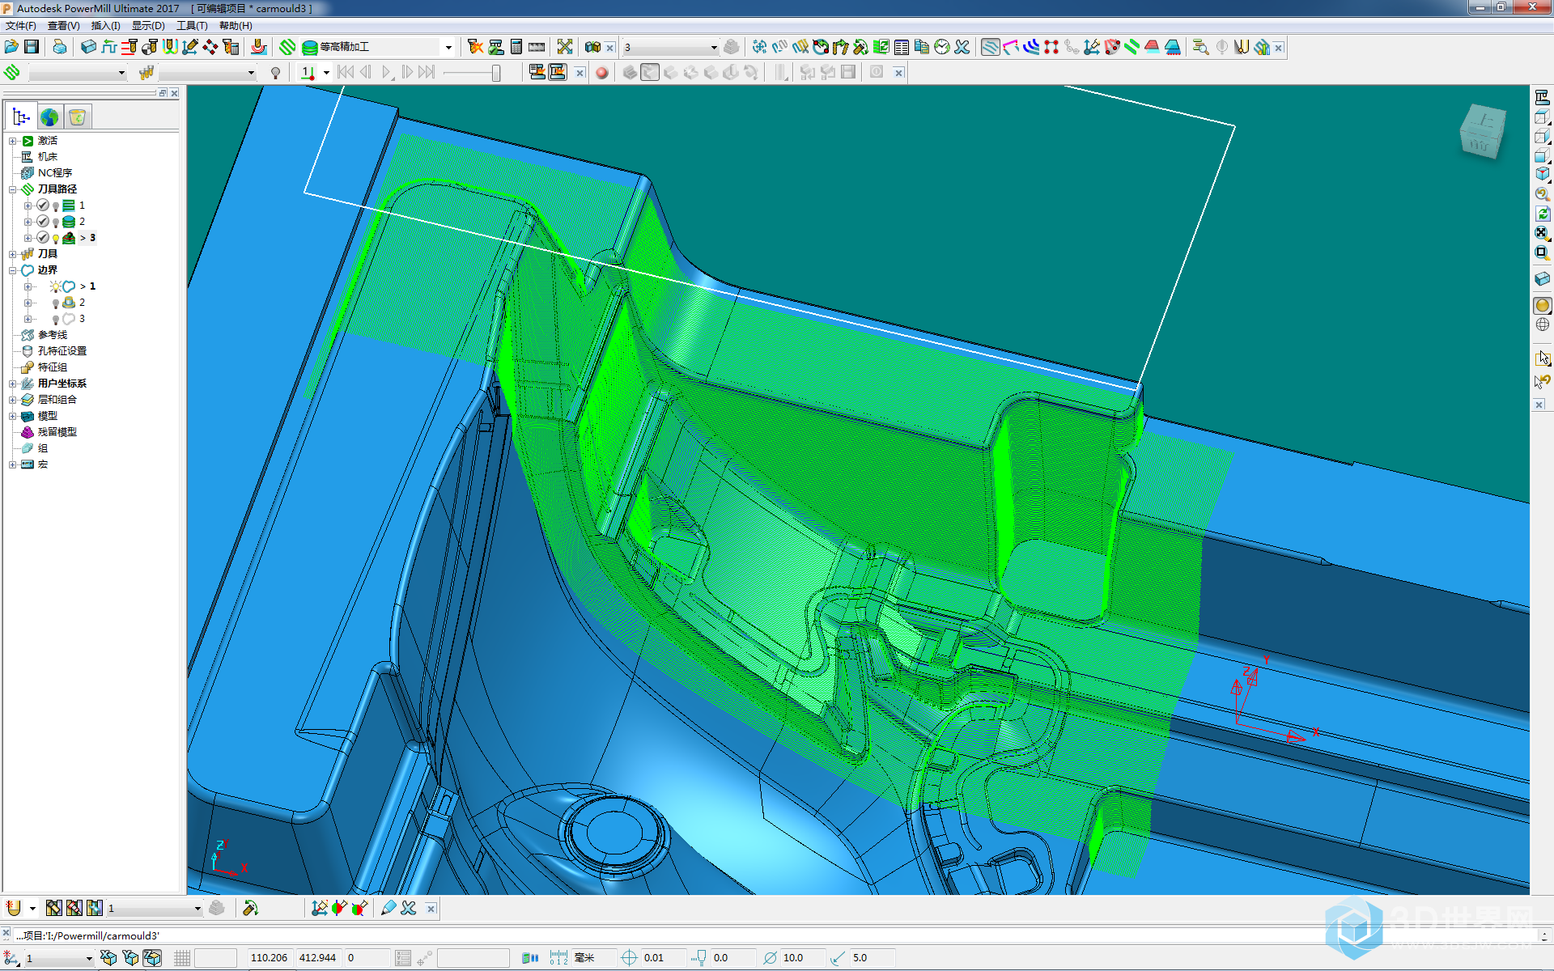Open toolpath strategy selector icon
1554x971 pixels.
click(x=287, y=47)
